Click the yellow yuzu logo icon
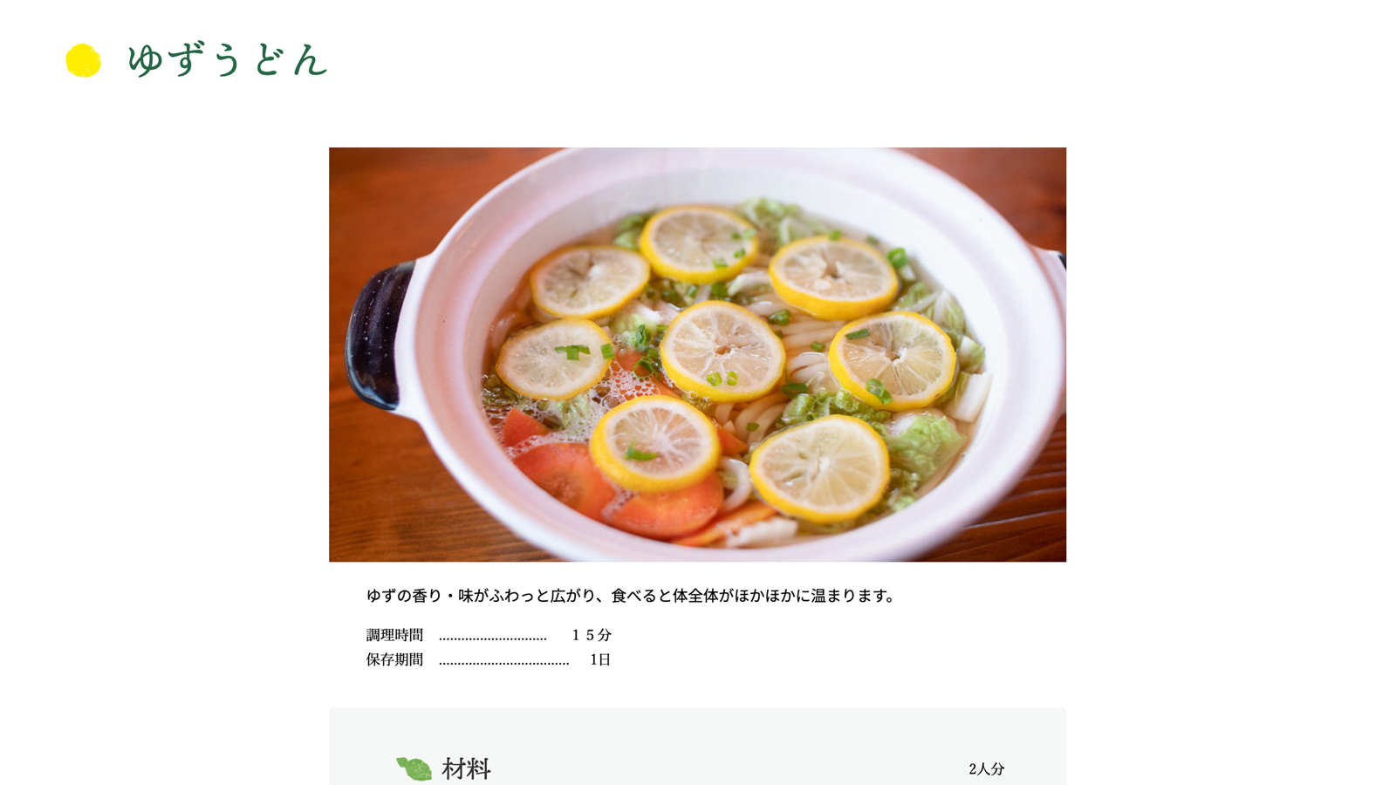This screenshot has height=785, width=1396. [x=84, y=60]
